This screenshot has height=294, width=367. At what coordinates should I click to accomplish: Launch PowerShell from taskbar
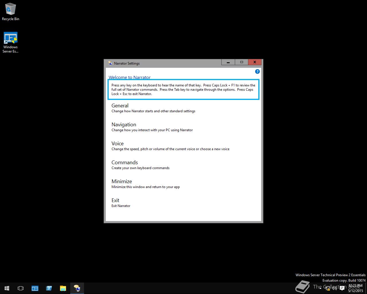pos(49,288)
